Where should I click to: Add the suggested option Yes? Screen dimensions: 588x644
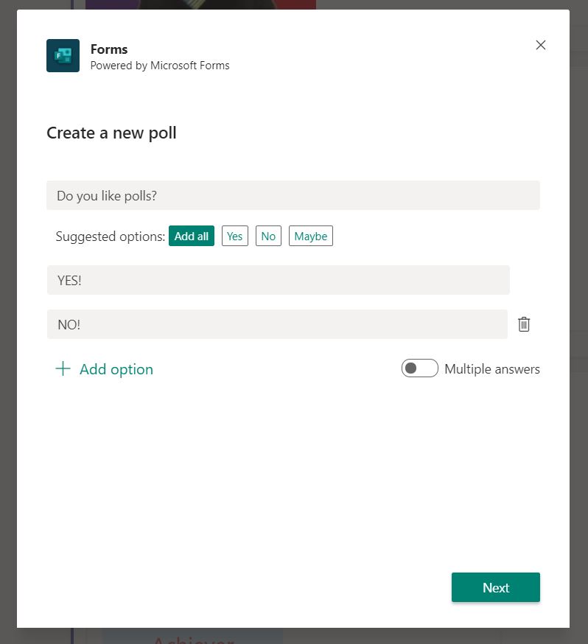(x=234, y=236)
